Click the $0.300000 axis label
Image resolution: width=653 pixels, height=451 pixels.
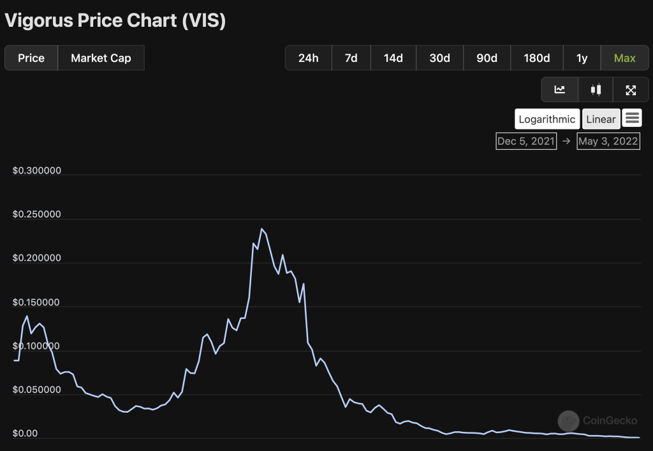(x=36, y=170)
